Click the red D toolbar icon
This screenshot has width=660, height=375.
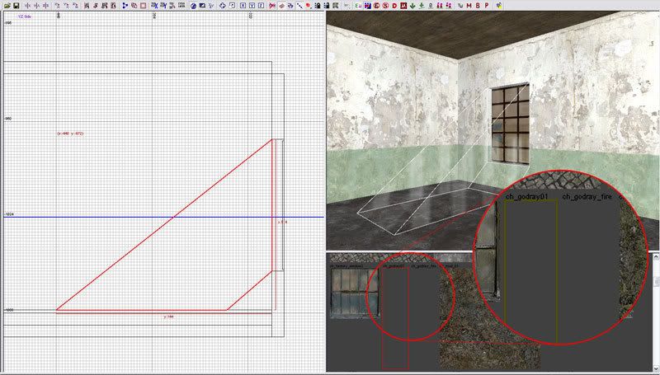(x=394, y=6)
